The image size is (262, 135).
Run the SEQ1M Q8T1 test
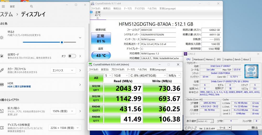point(96,88)
